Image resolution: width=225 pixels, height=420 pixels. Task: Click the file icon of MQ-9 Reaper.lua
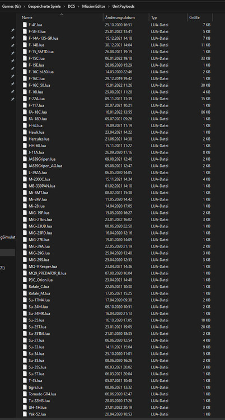(x=25, y=267)
